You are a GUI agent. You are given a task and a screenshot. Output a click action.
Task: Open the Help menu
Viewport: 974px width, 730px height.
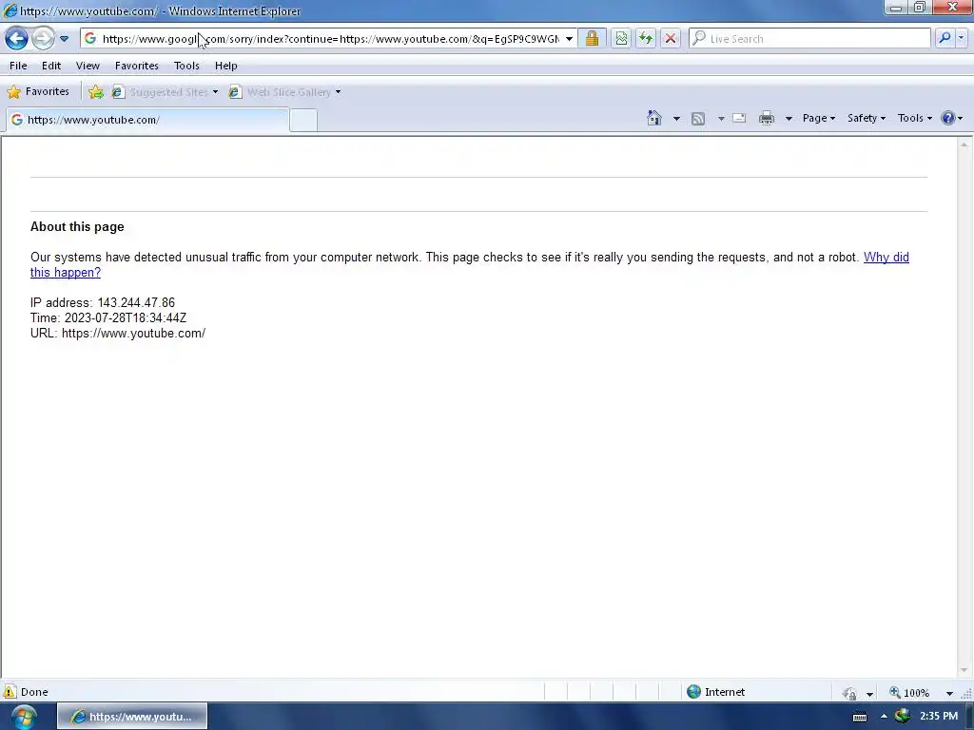[226, 66]
